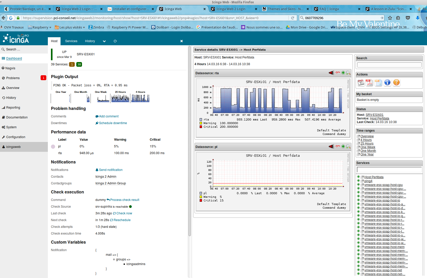The width and height of the screenshot is (427, 278).
Task: Add ping4 service to basket via green plus
Action: tap(358, 181)
